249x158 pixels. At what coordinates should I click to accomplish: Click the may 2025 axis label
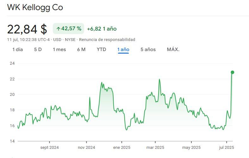click(x=191, y=148)
